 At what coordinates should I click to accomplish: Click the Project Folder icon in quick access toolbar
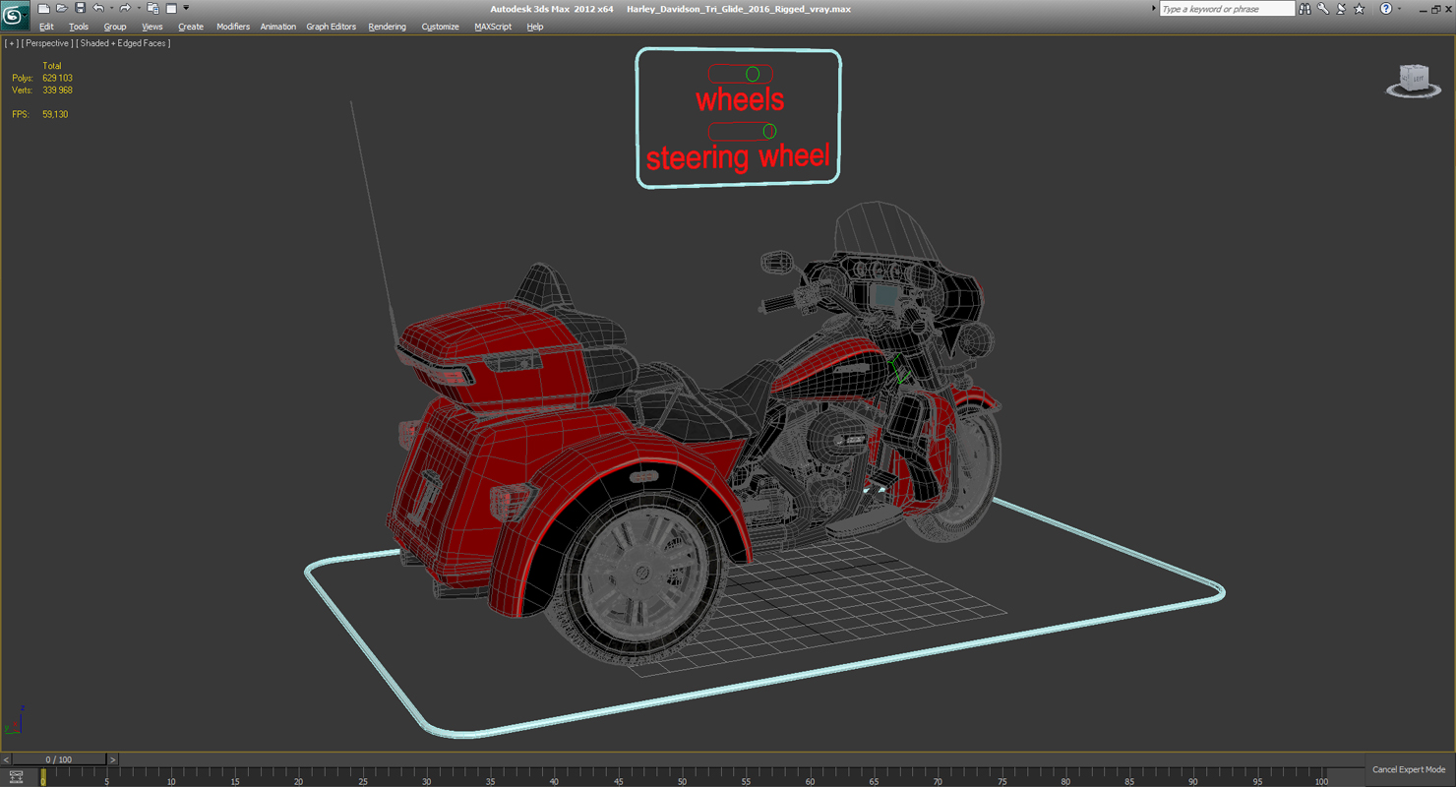(152, 9)
